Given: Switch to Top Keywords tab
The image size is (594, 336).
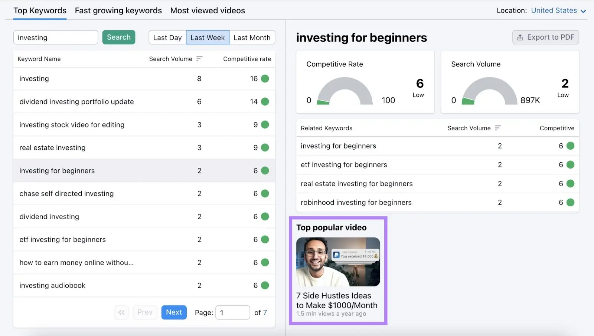Looking at the screenshot, I should tap(40, 11).
